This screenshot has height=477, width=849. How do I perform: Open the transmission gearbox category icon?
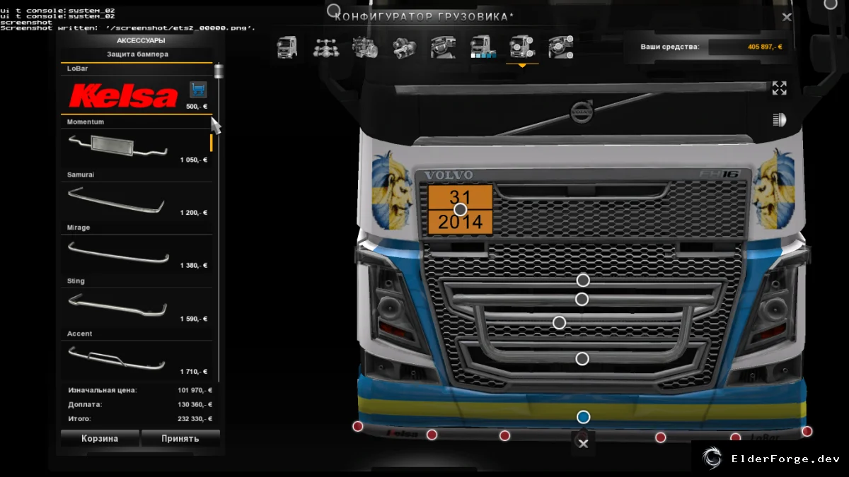pyautogui.click(x=405, y=47)
